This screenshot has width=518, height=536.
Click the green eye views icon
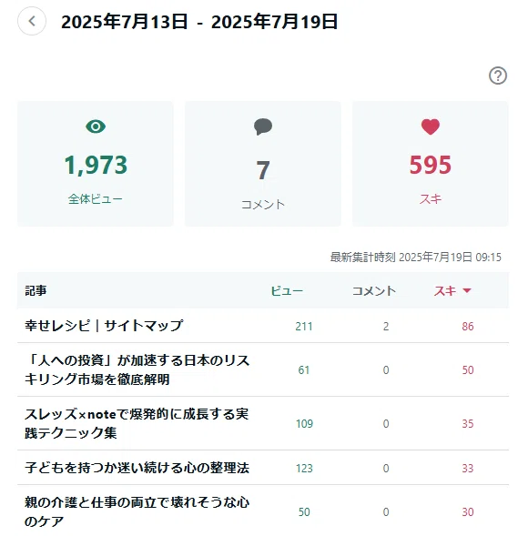coord(96,126)
